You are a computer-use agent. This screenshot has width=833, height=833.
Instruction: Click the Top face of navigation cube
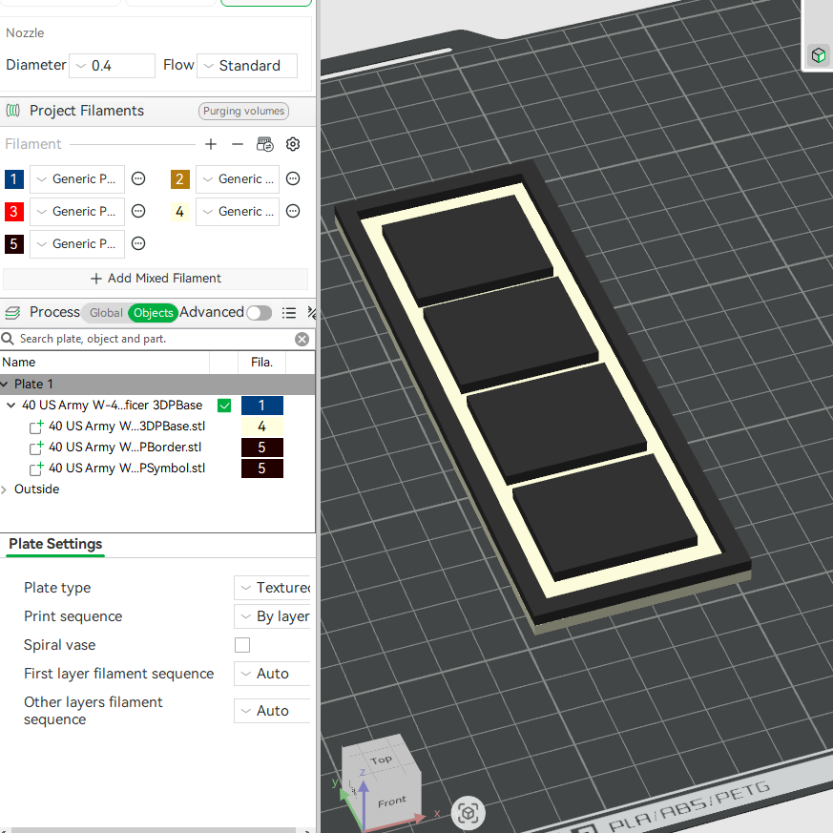click(x=381, y=760)
